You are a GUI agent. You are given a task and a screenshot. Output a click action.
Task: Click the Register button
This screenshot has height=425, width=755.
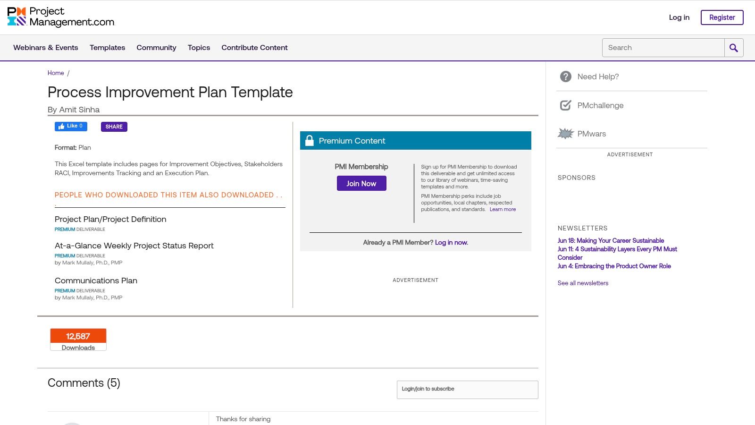click(x=721, y=17)
